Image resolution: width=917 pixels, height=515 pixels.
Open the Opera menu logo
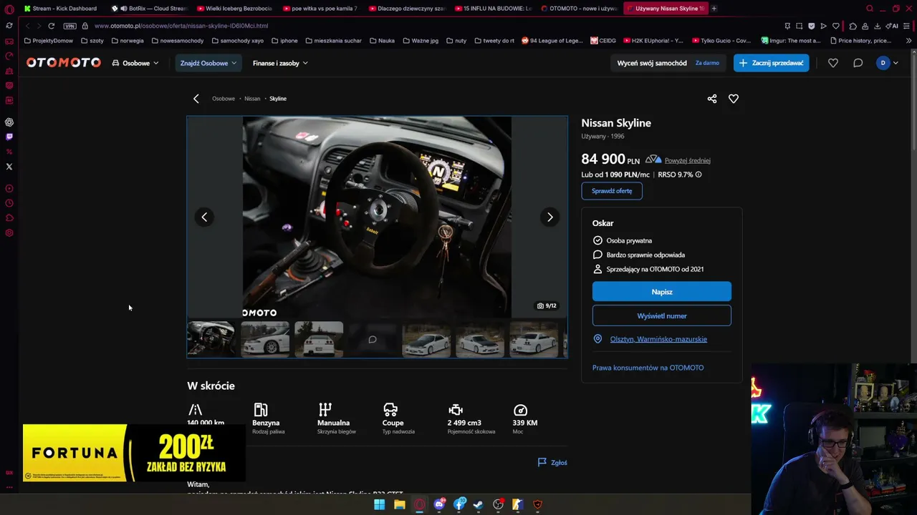tap(9, 9)
